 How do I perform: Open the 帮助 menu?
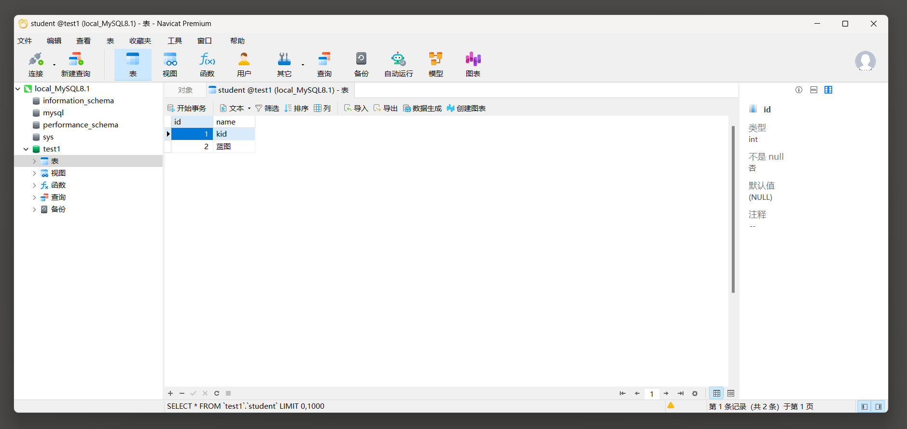(x=237, y=41)
